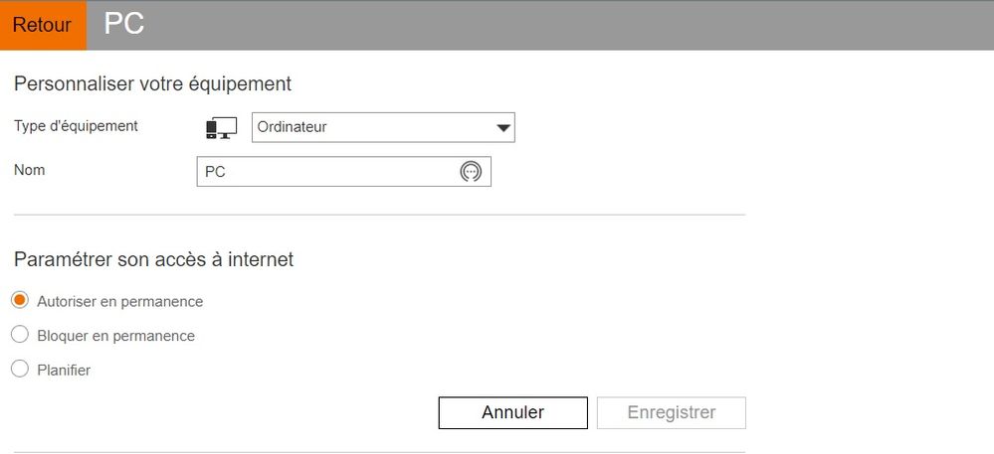
Task: Click the icon inside the Nom field
Action: pyautogui.click(x=471, y=172)
